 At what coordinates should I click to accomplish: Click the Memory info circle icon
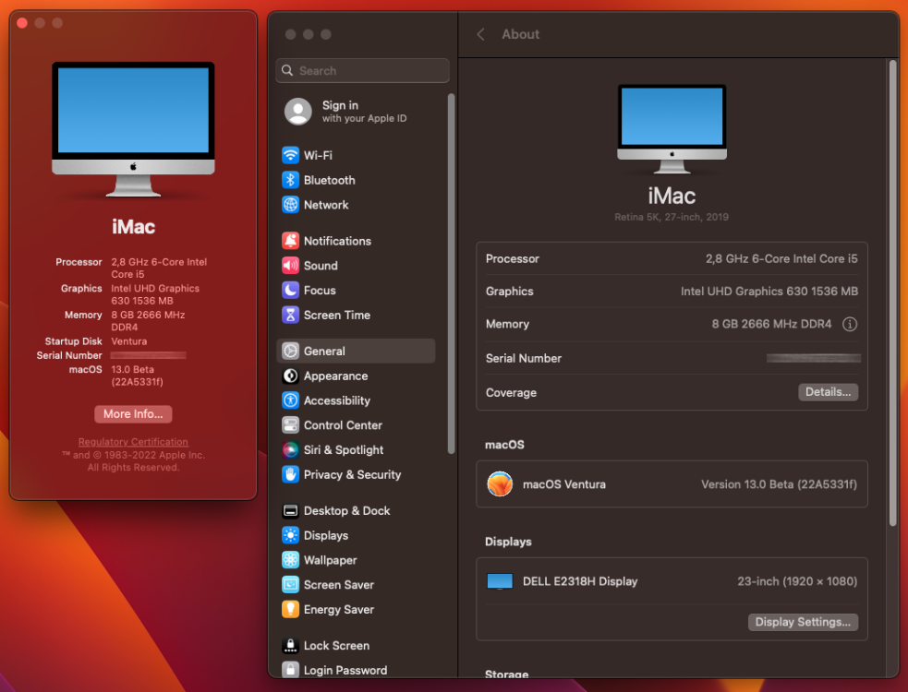pyautogui.click(x=850, y=324)
